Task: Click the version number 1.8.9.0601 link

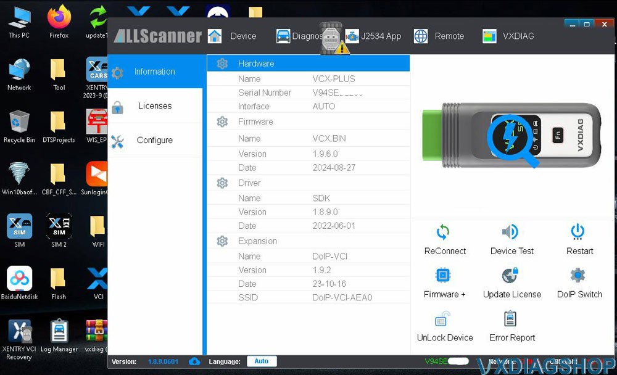Action: [x=163, y=361]
